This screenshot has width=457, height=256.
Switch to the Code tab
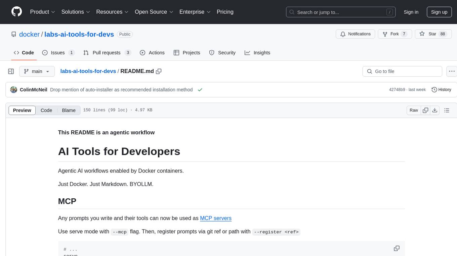click(24, 53)
